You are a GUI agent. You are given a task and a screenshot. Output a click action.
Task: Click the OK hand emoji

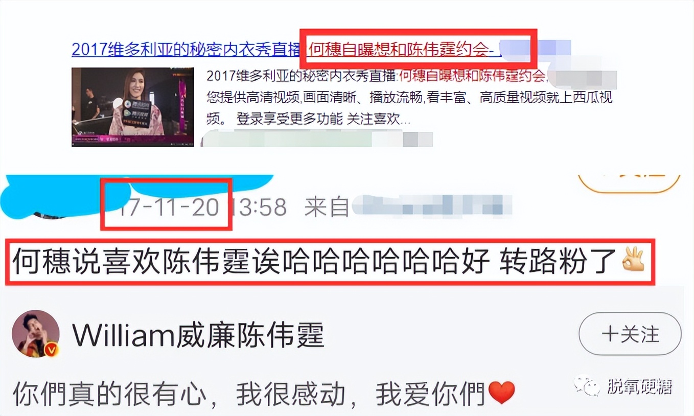pyautogui.click(x=633, y=260)
